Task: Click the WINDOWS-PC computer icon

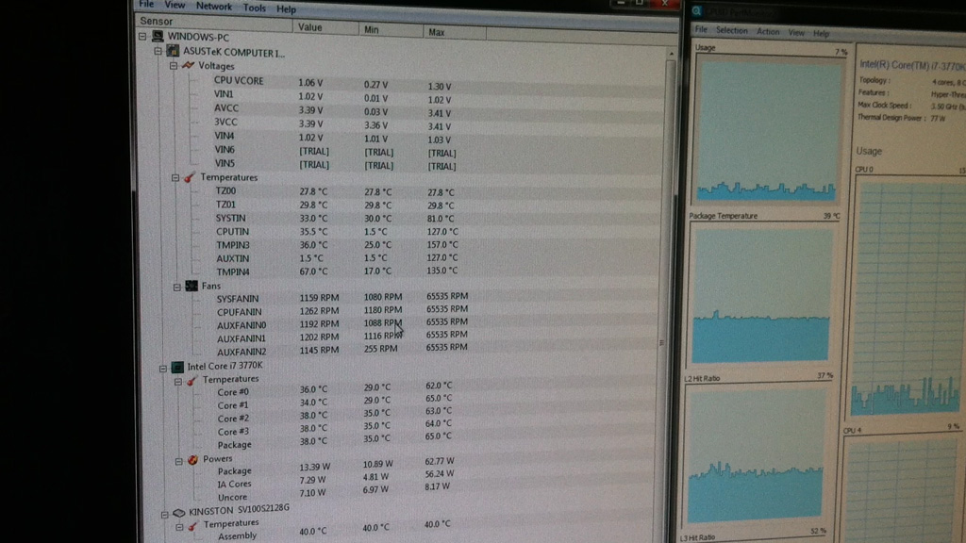Action: (158, 37)
